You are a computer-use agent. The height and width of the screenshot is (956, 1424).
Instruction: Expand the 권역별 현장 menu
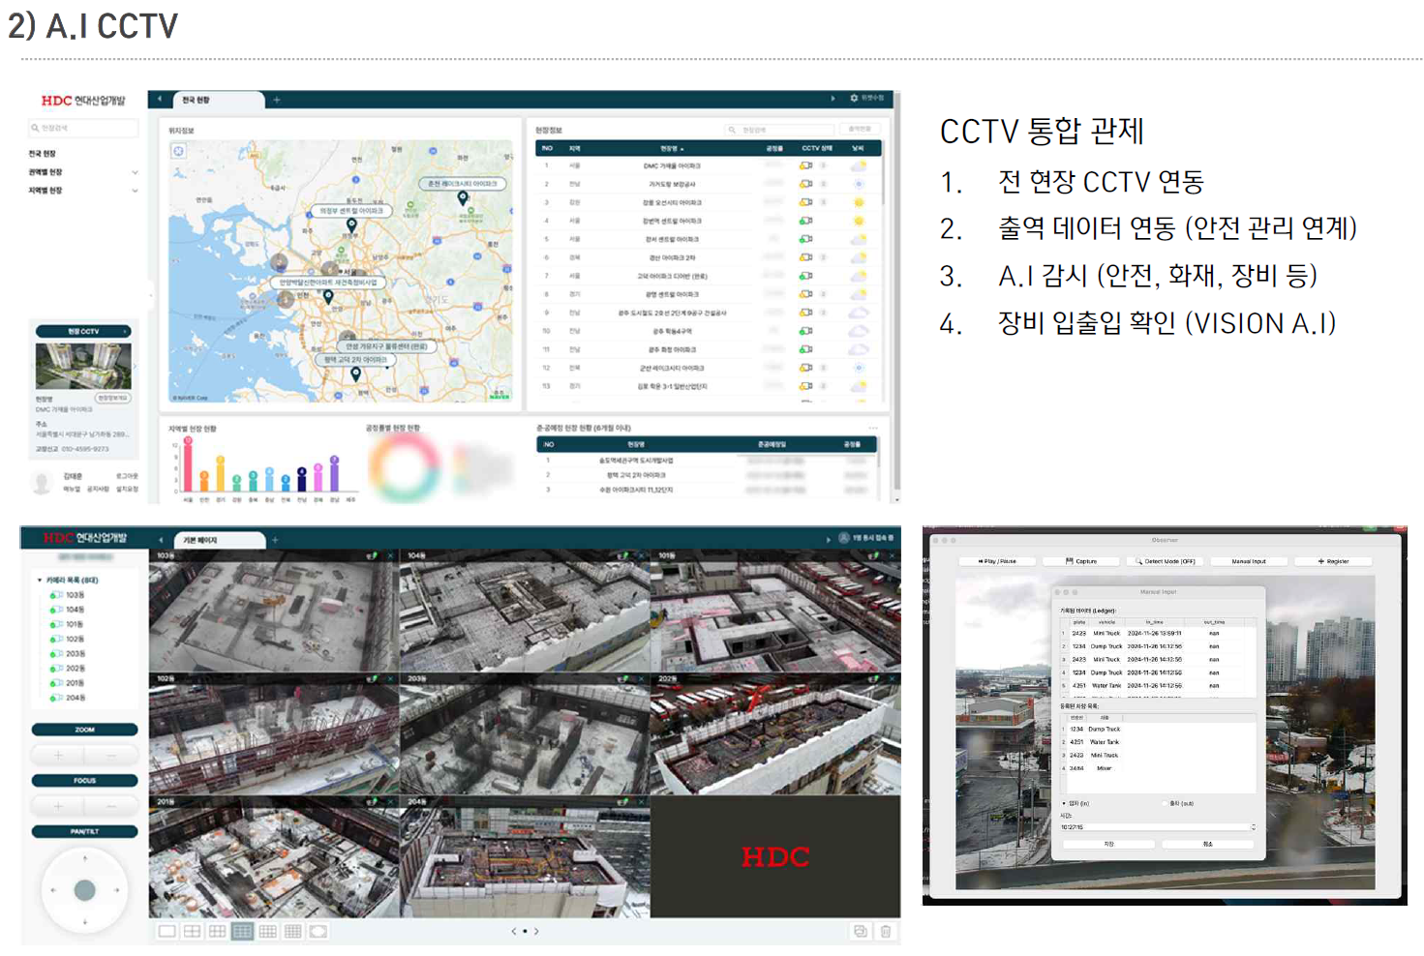pyautogui.click(x=135, y=172)
